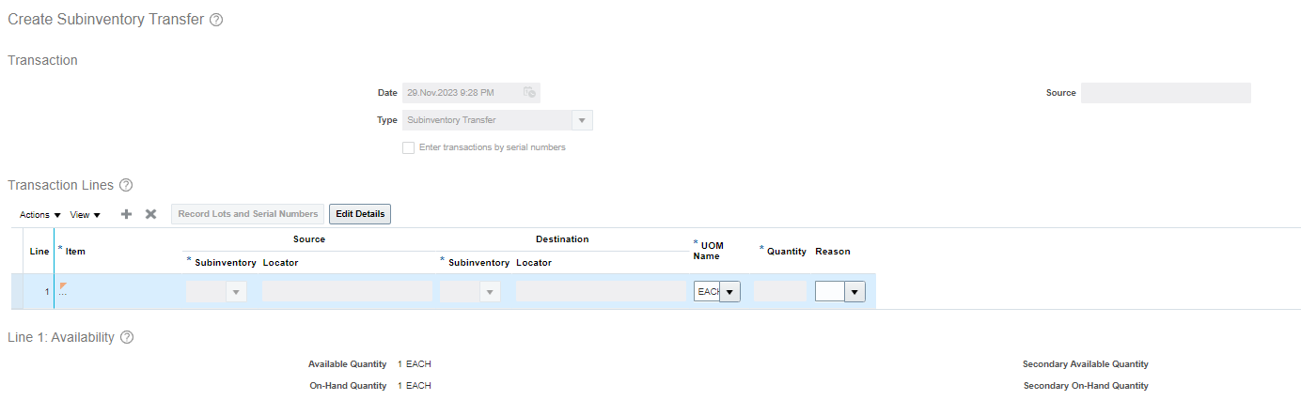This screenshot has width=1301, height=400.
Task: Click the Secondary On-Hand Quantity label
Action: (x=1086, y=386)
